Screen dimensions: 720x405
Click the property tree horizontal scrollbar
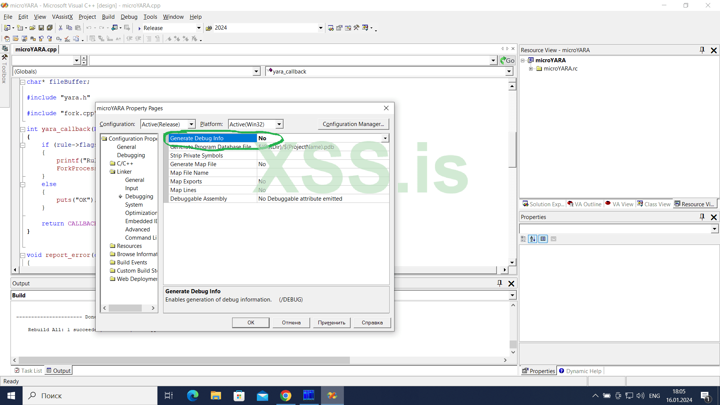[125, 308]
